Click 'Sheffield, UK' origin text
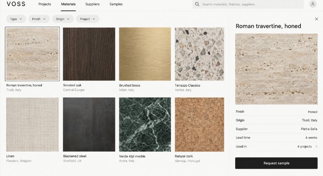The image size is (323, 176). pyautogui.click(x=72, y=161)
